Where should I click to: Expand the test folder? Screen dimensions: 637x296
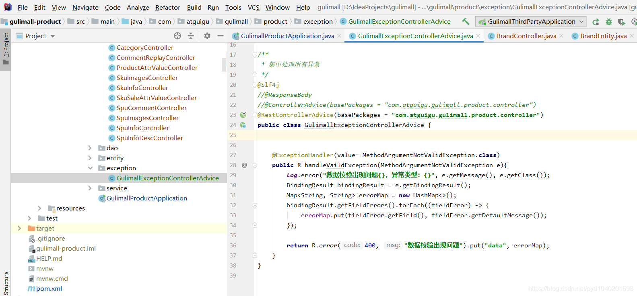pos(29,218)
